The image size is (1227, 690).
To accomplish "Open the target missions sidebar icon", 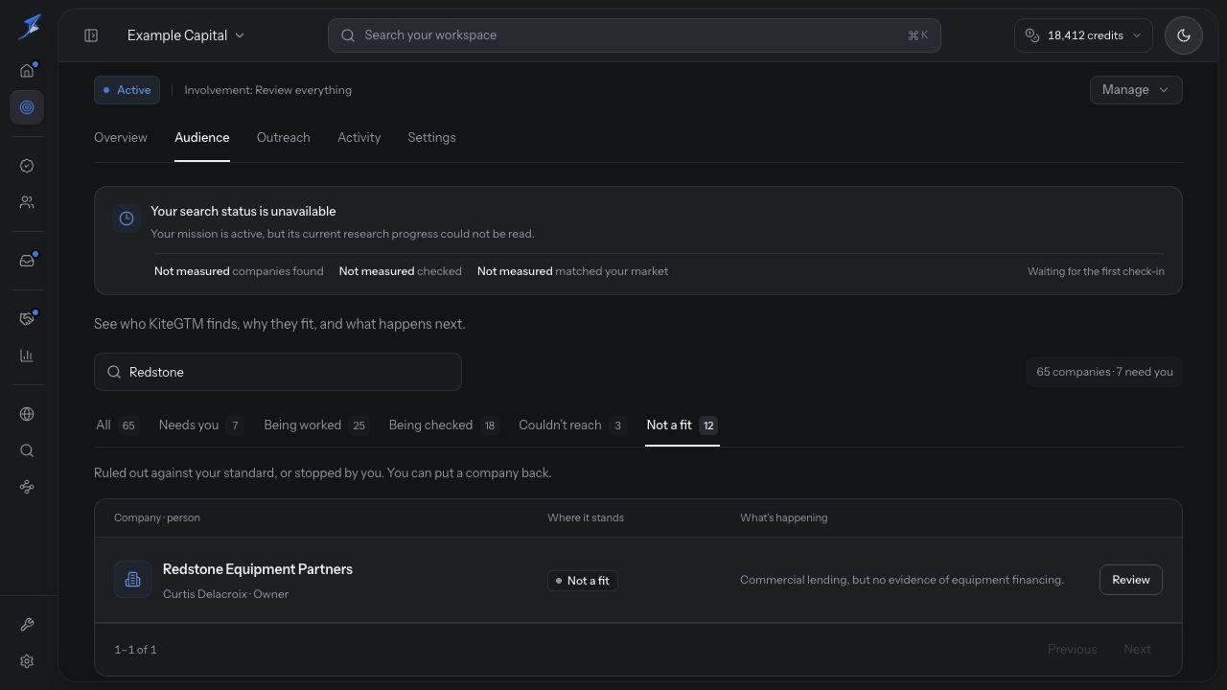I will tap(27, 107).
